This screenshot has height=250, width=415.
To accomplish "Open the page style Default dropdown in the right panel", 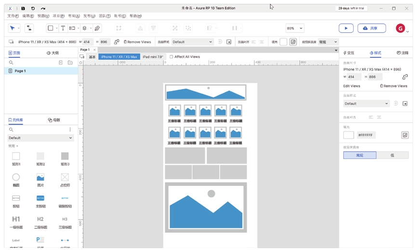I will (366, 104).
